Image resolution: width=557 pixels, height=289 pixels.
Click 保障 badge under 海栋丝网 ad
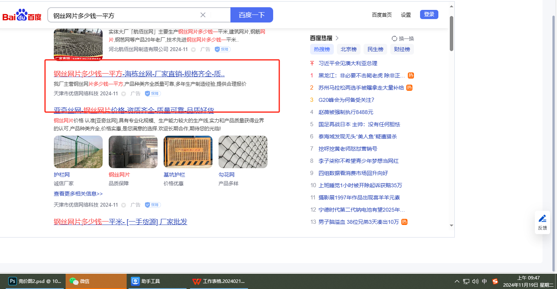pyautogui.click(x=153, y=94)
